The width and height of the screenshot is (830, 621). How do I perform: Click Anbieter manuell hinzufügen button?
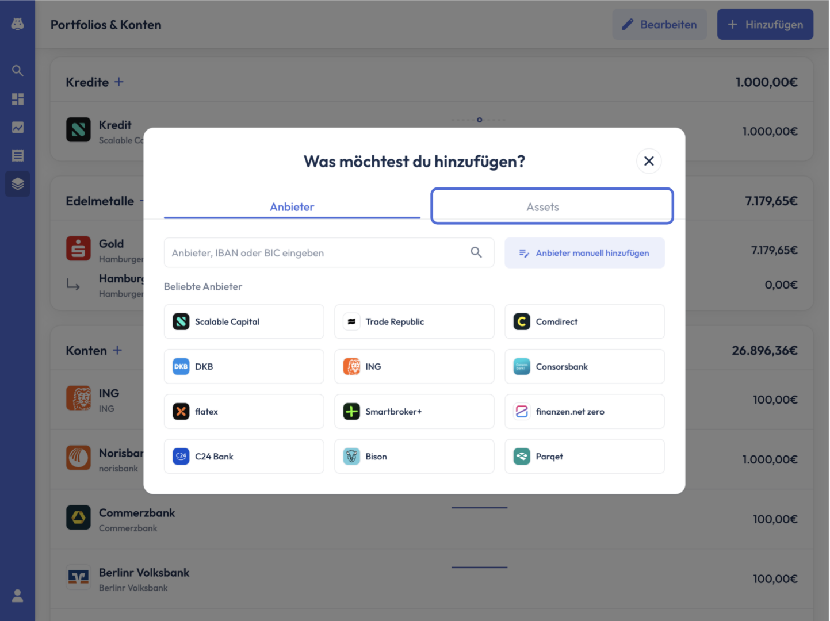tap(584, 253)
